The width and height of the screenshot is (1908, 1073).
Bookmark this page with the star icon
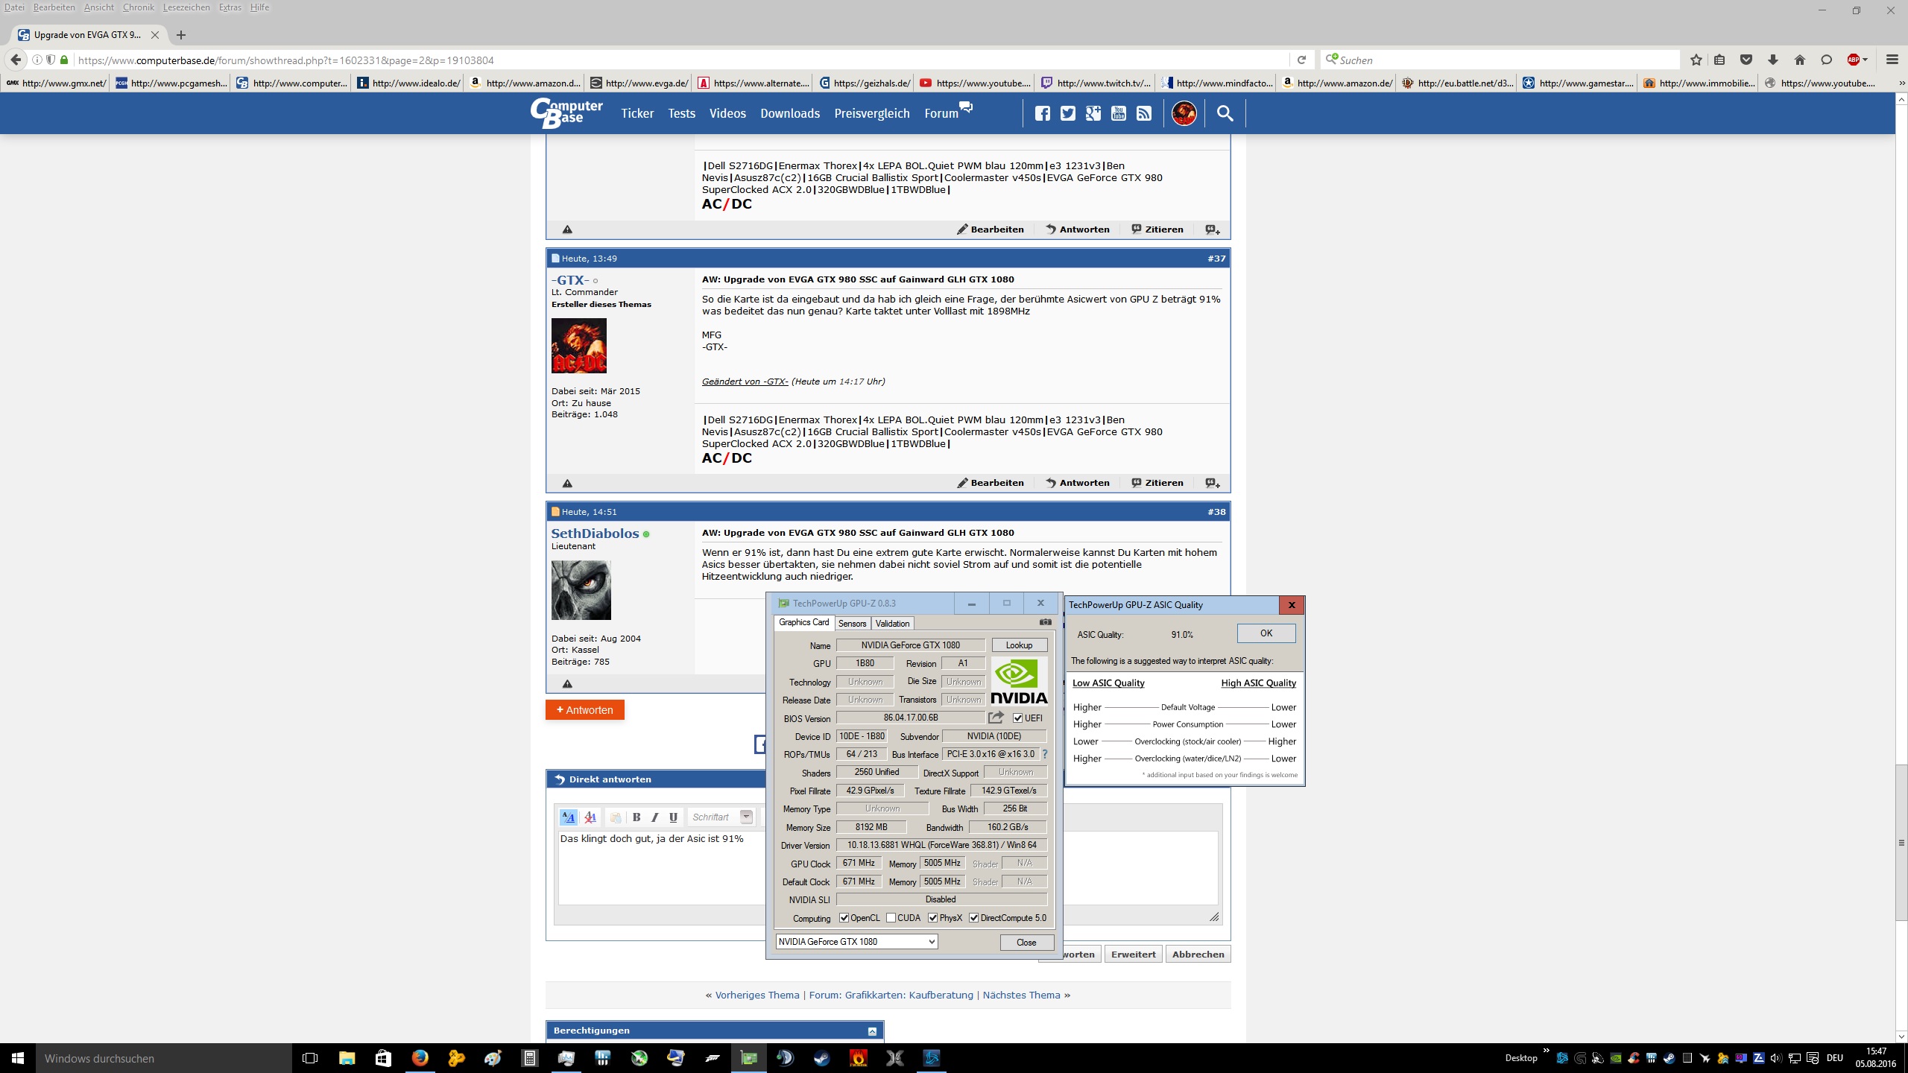[x=1696, y=60]
